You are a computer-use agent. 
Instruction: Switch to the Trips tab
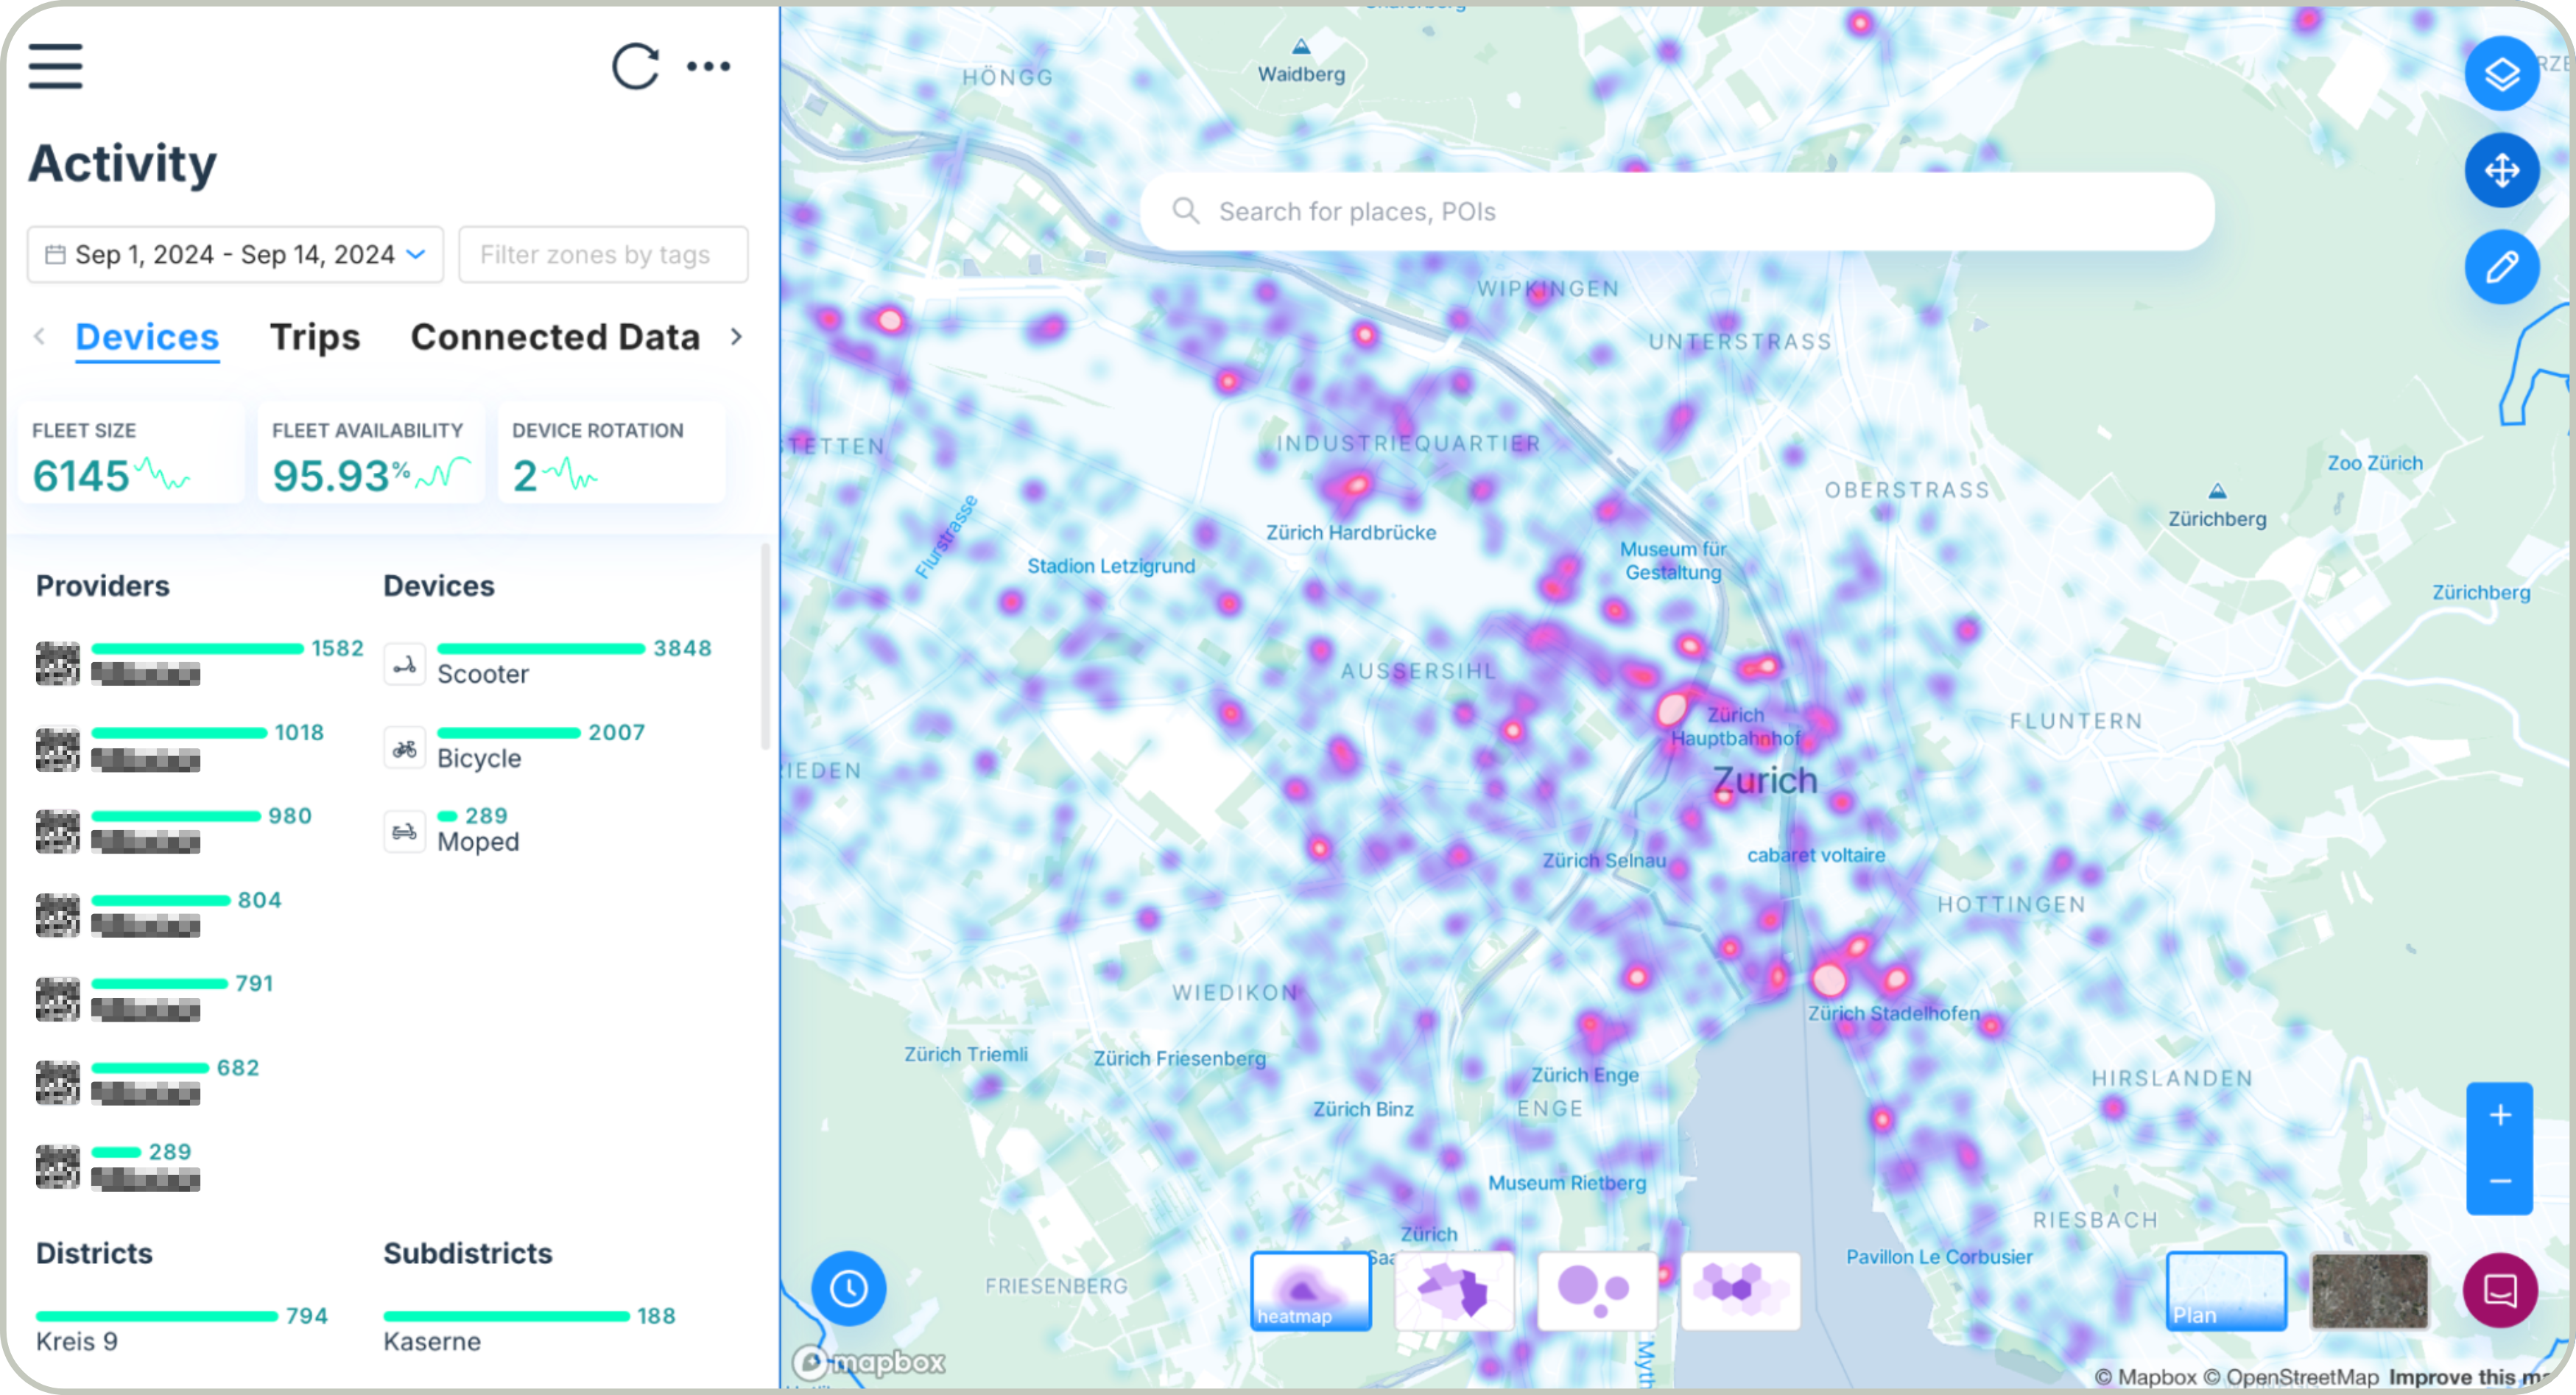tap(314, 337)
